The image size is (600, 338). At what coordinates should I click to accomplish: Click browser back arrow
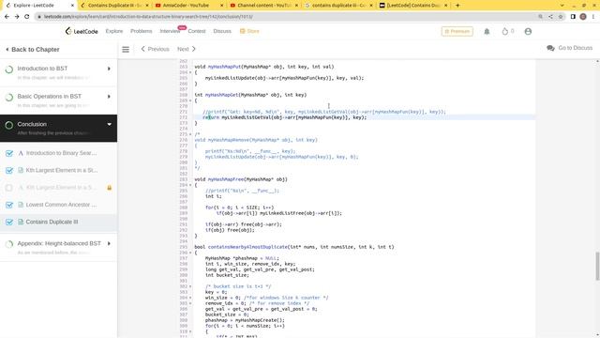click(7, 17)
